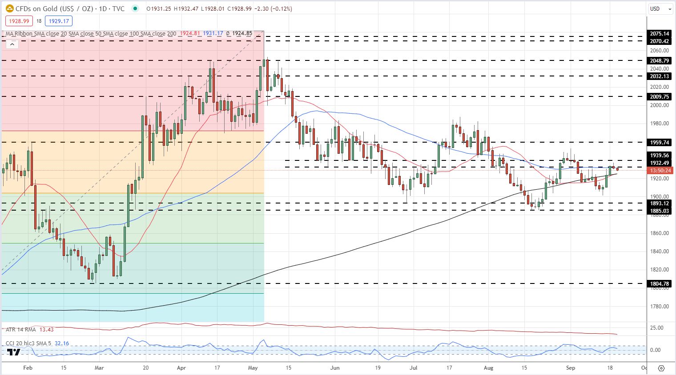Click the 1959.74 price level label
The height and width of the screenshot is (375, 676).
click(660, 142)
